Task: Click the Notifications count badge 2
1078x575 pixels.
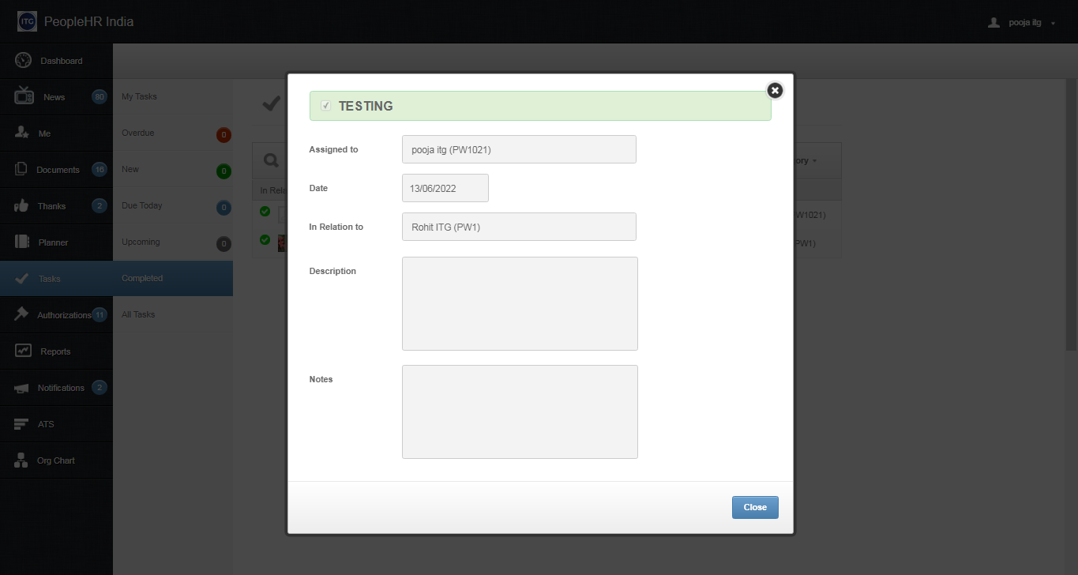Action: [100, 388]
